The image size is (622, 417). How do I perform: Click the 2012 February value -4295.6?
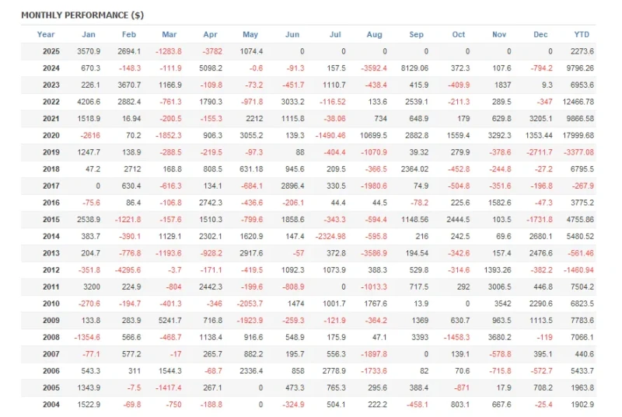[x=128, y=270]
